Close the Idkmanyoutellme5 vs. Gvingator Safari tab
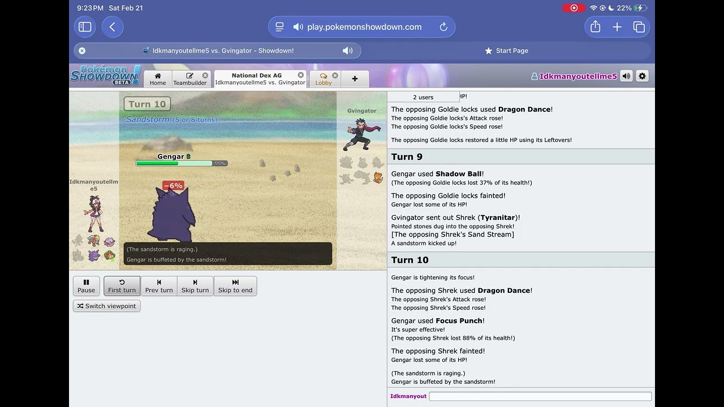Viewport: 724px width, 407px height. pyautogui.click(x=82, y=51)
